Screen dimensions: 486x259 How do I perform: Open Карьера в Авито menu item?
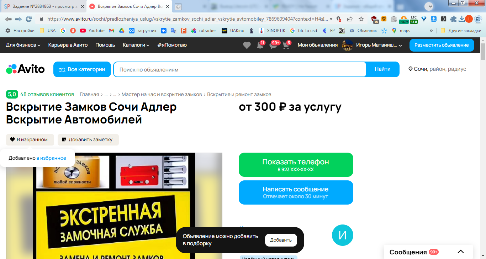(68, 45)
